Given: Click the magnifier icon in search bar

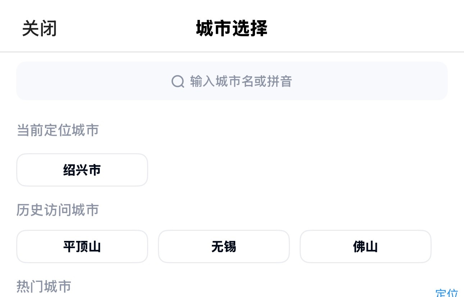Looking at the screenshot, I should (178, 81).
